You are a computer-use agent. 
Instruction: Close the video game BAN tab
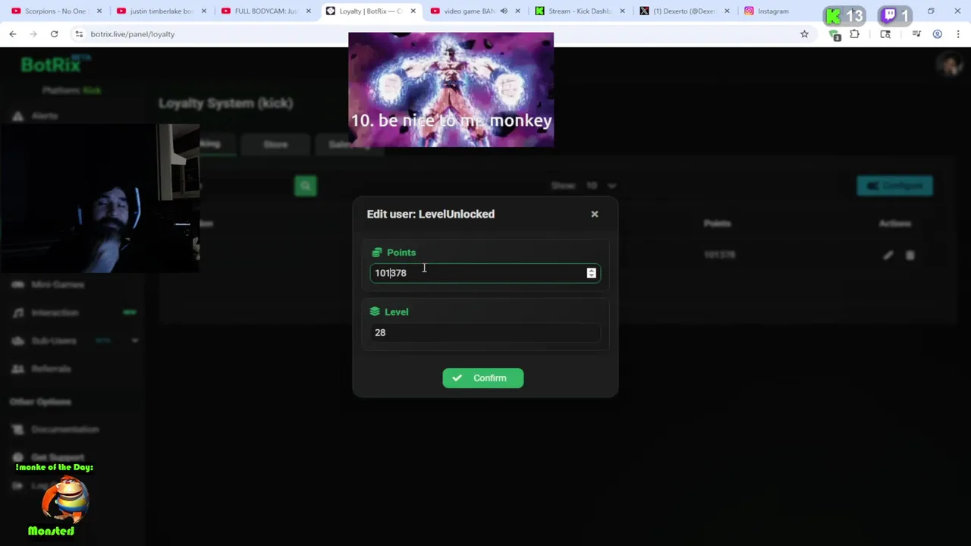coord(517,11)
